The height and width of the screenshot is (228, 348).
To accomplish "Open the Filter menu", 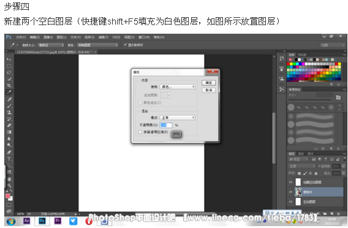I will click(103, 37).
